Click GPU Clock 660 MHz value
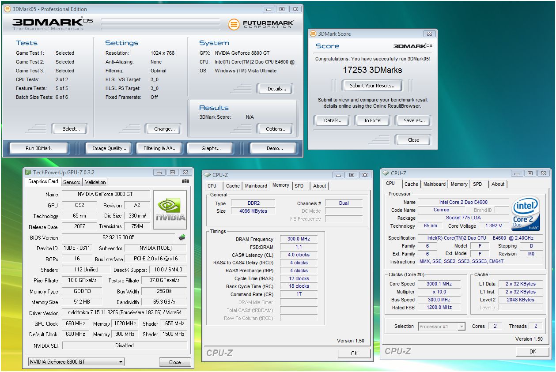This screenshot has width=556, height=372. [74, 323]
